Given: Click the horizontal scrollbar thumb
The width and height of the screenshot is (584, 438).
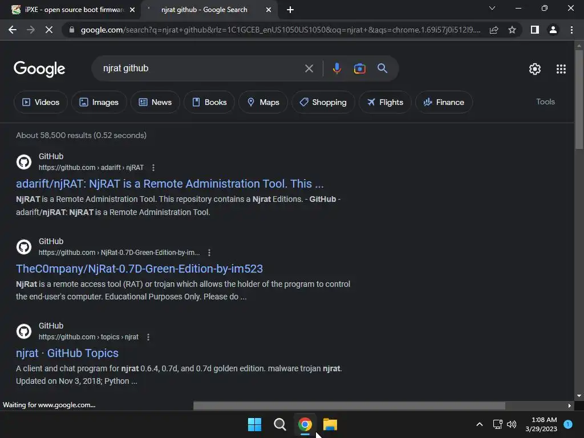Looking at the screenshot, I should point(349,405).
